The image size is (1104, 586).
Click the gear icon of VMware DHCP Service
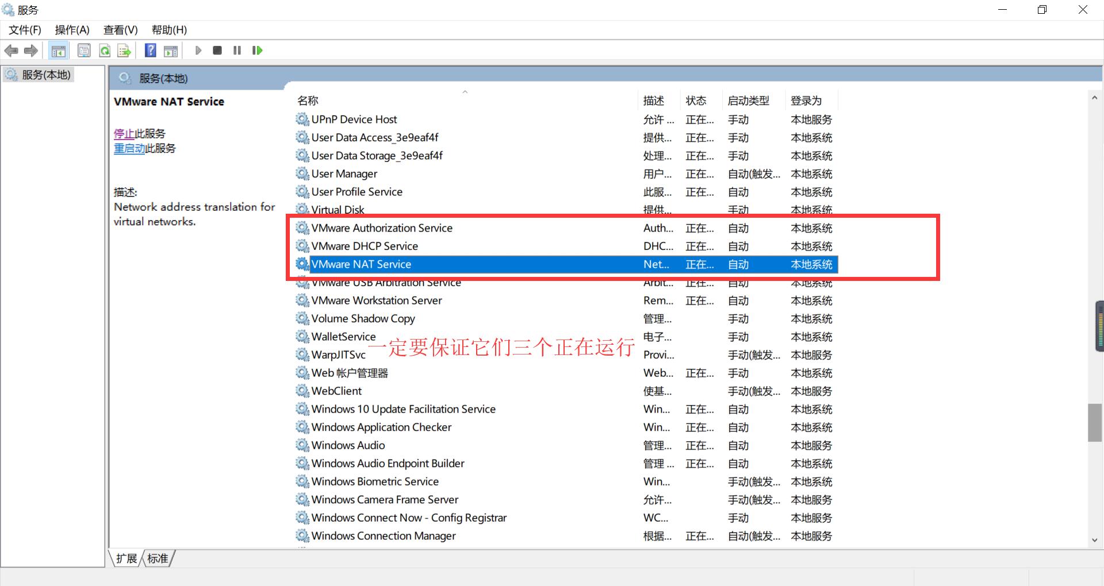click(302, 246)
